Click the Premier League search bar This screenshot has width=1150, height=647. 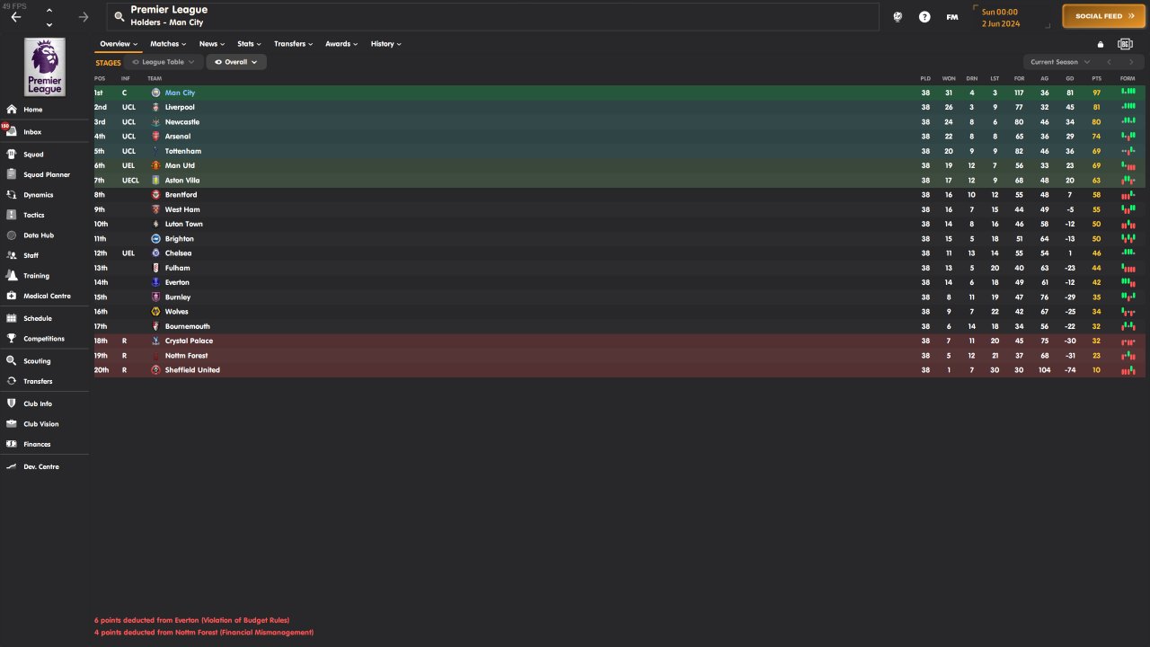point(492,16)
